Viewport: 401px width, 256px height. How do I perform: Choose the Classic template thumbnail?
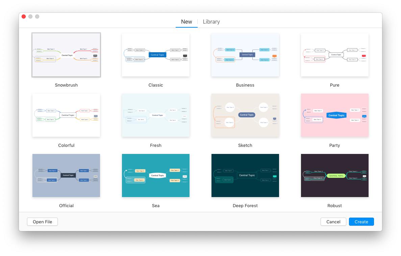(x=156, y=55)
